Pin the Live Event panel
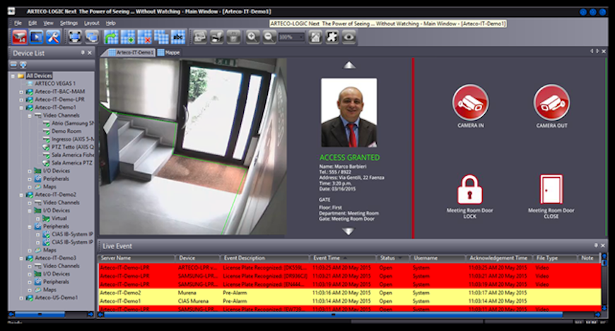 [596, 245]
